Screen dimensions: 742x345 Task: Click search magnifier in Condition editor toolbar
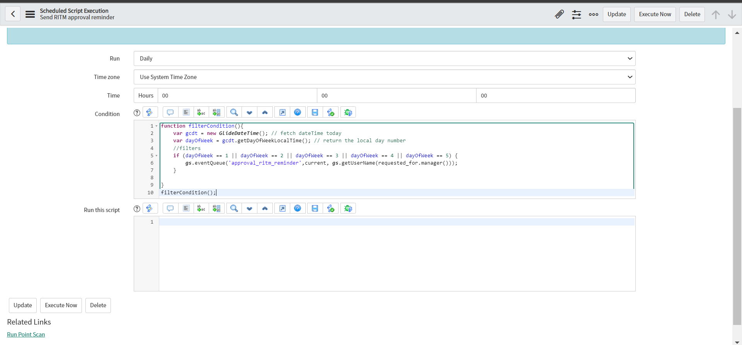(x=234, y=112)
